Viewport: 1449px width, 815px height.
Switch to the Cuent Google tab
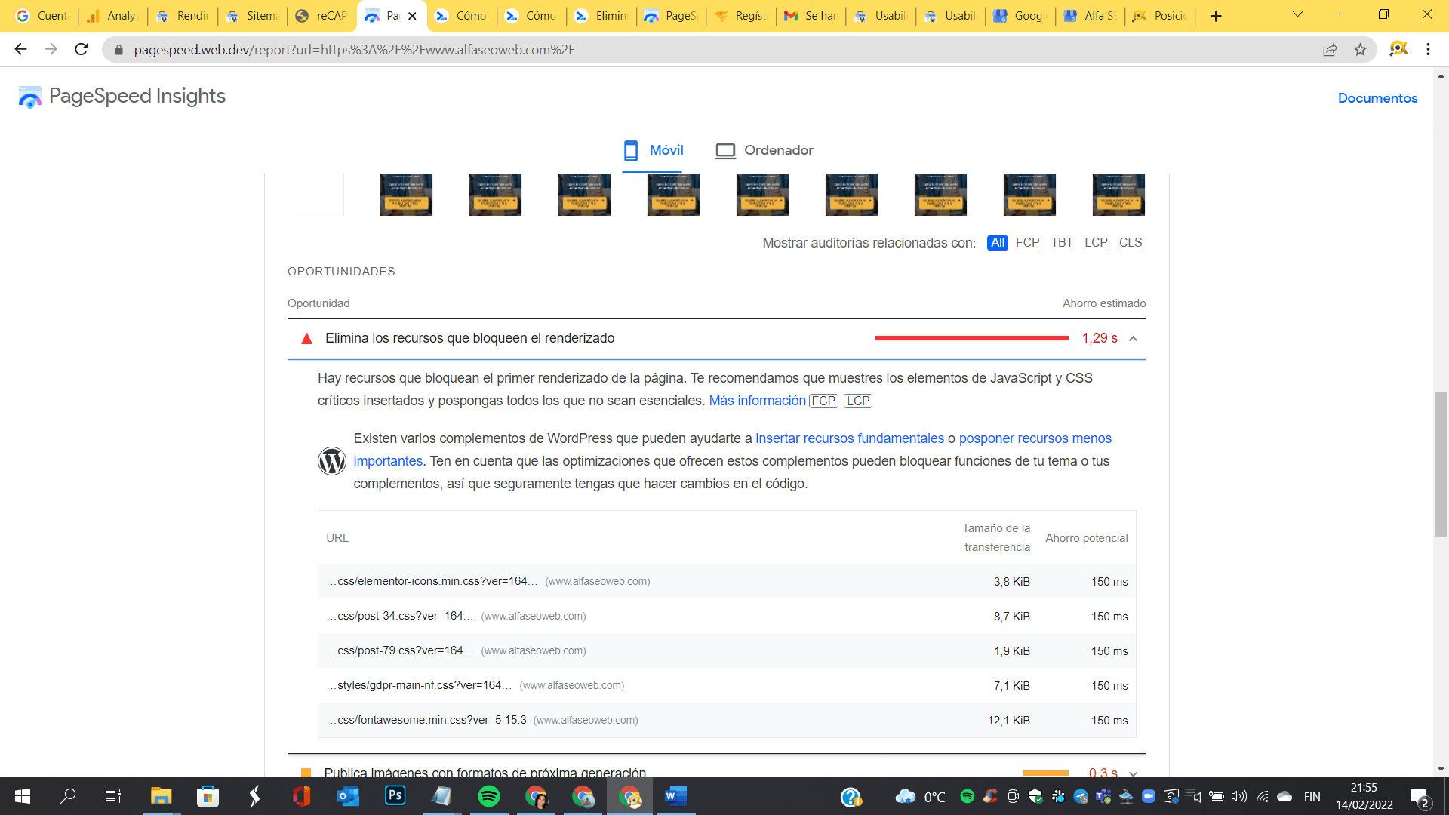tap(43, 16)
